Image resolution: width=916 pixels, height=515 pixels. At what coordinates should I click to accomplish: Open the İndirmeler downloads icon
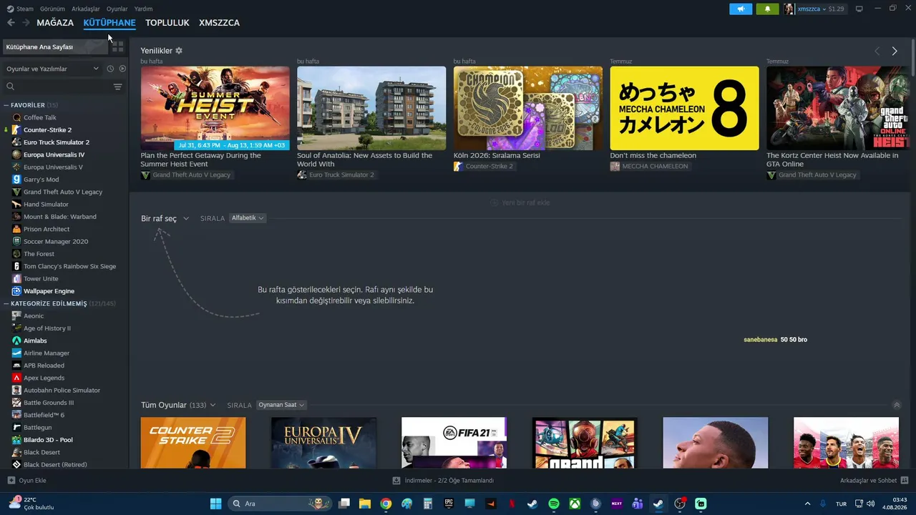tap(396, 481)
